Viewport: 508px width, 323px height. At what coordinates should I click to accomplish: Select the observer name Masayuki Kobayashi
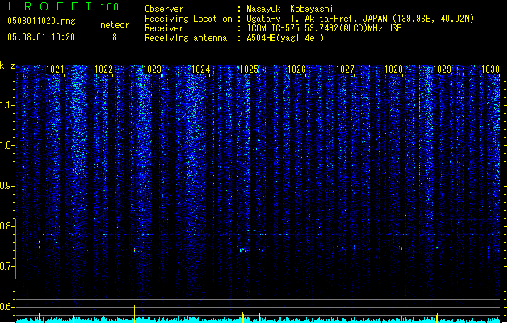click(290, 9)
